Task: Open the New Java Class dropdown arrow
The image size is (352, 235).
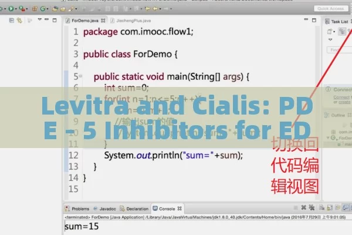Action: (x=47, y=9)
